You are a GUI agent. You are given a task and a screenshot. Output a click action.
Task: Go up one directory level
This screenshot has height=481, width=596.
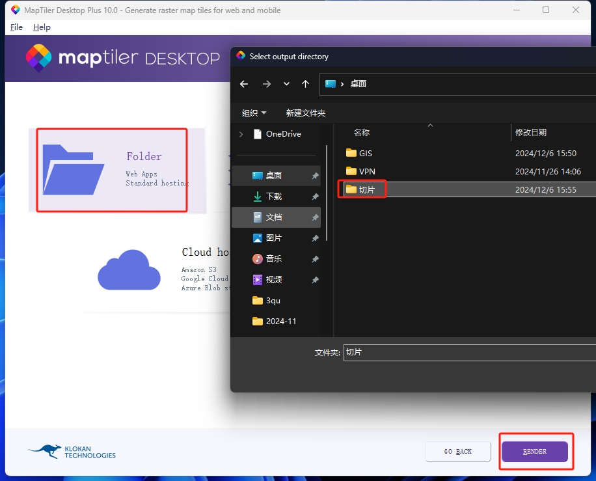coord(305,84)
